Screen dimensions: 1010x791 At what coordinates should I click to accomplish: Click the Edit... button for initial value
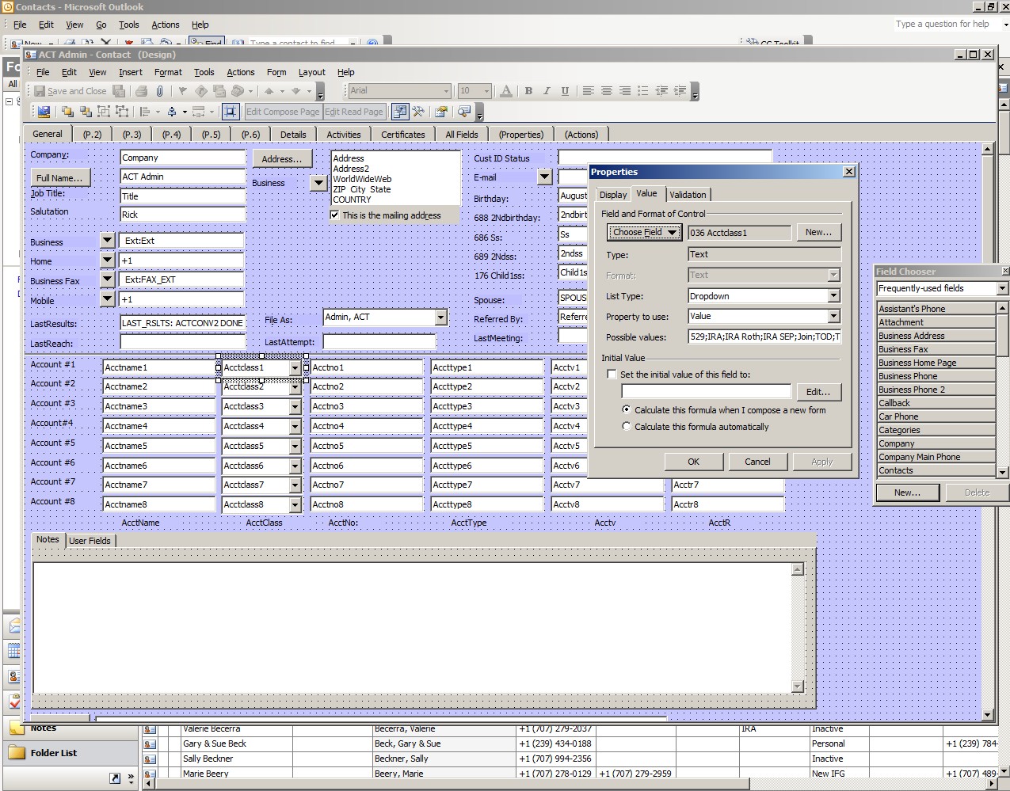tap(818, 392)
